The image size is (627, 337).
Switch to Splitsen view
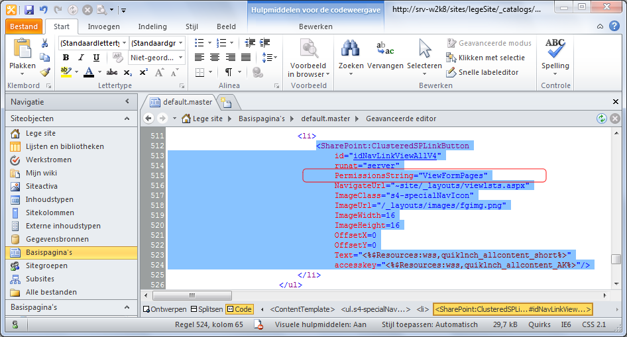(207, 309)
